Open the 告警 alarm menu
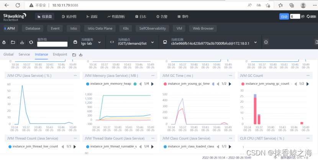The height and width of the screenshot is (160, 318). [x=162, y=16]
